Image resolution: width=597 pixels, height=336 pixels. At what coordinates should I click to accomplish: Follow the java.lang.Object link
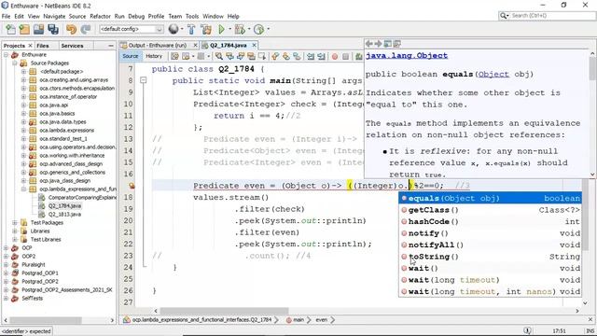click(x=407, y=56)
